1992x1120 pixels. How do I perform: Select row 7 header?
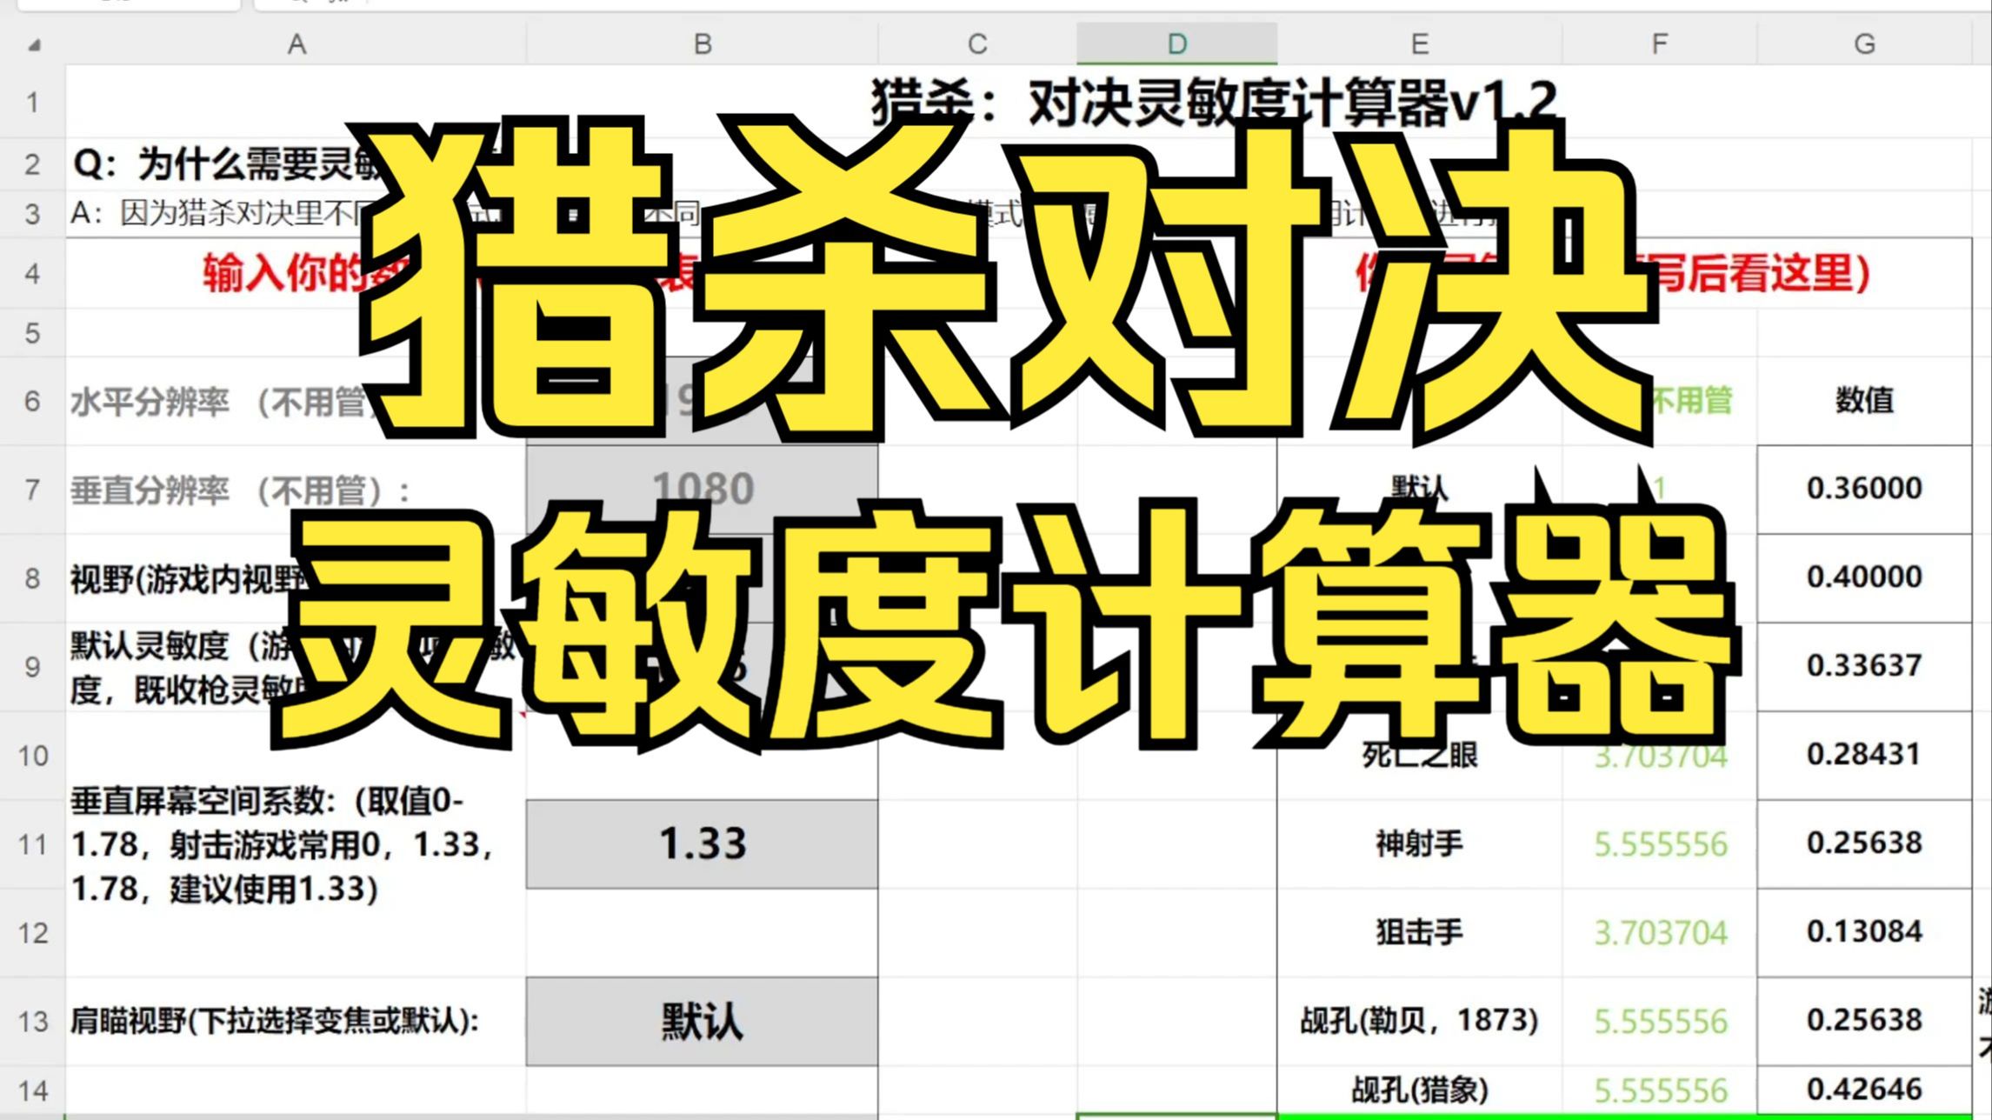click(33, 490)
